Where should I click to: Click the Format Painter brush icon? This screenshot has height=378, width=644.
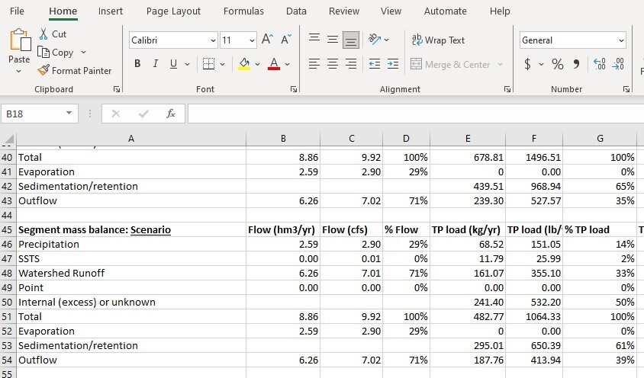44,71
